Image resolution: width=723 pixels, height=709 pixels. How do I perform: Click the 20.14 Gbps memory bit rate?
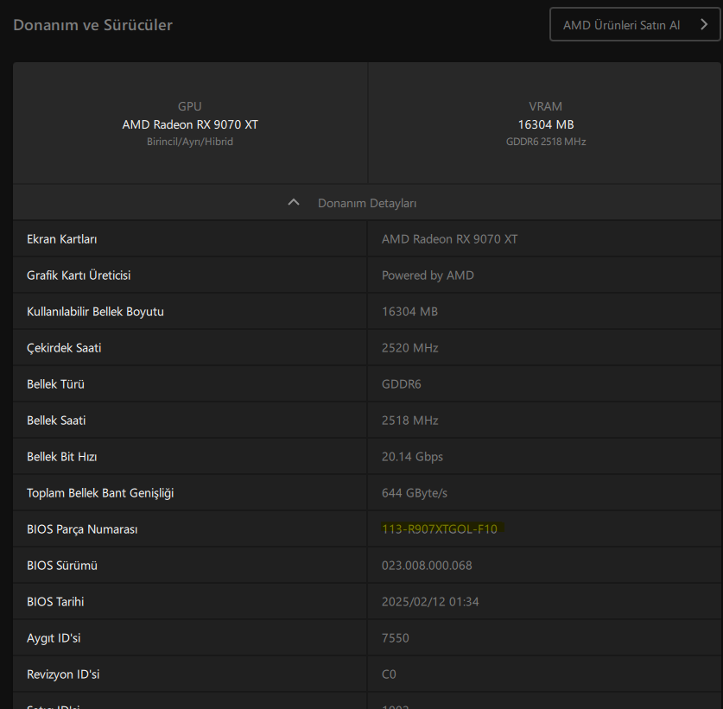point(412,457)
